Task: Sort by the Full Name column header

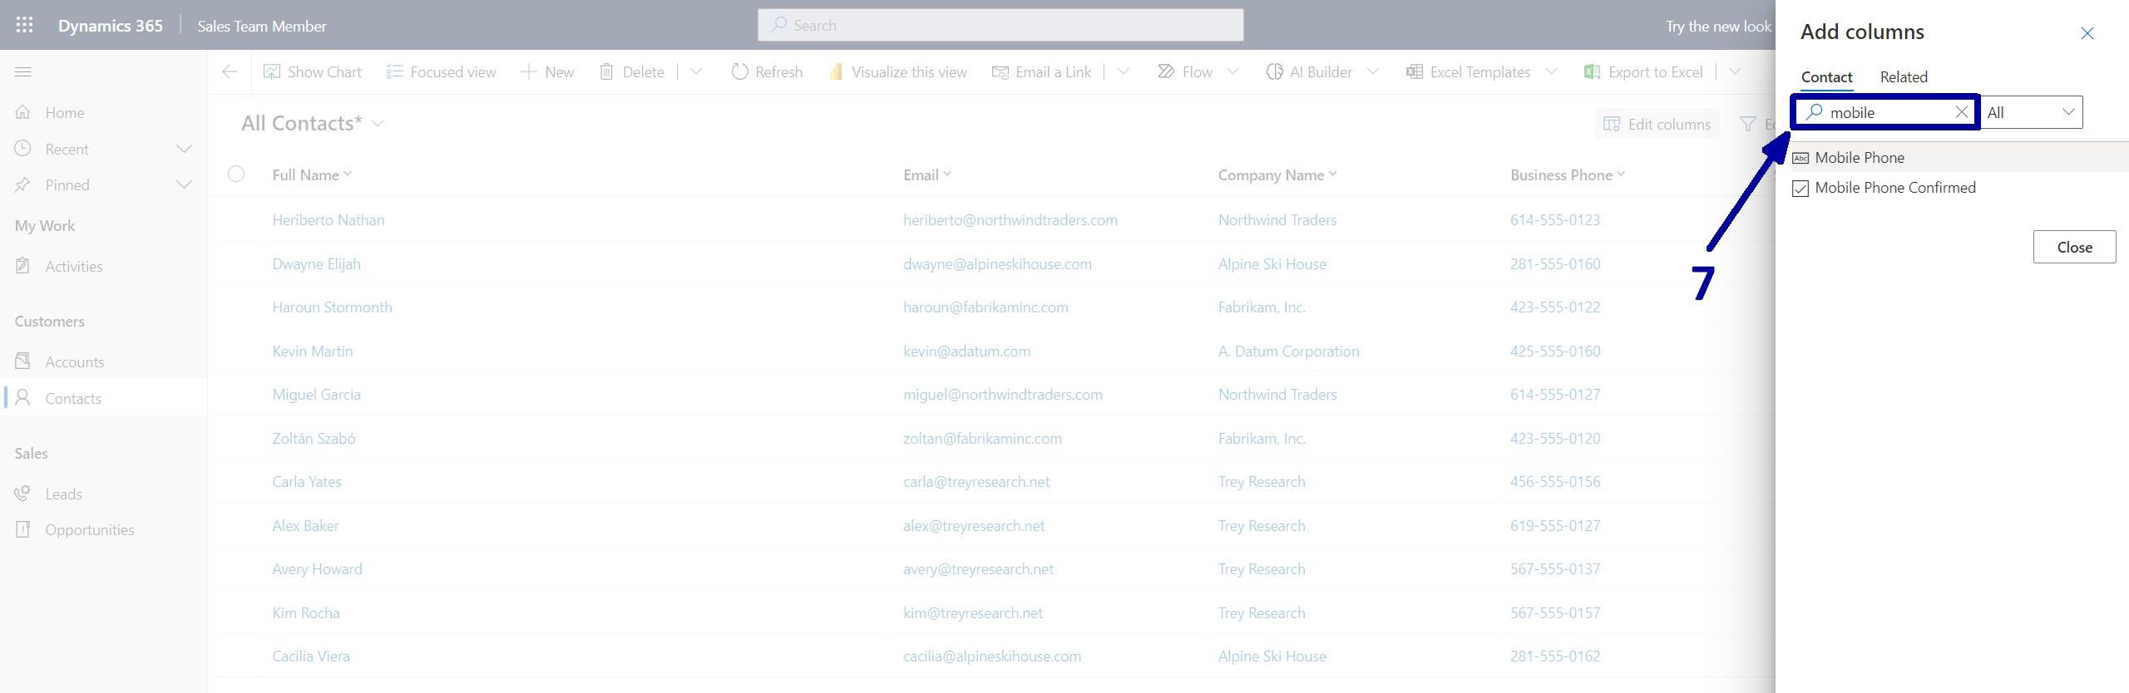Action: click(x=312, y=174)
